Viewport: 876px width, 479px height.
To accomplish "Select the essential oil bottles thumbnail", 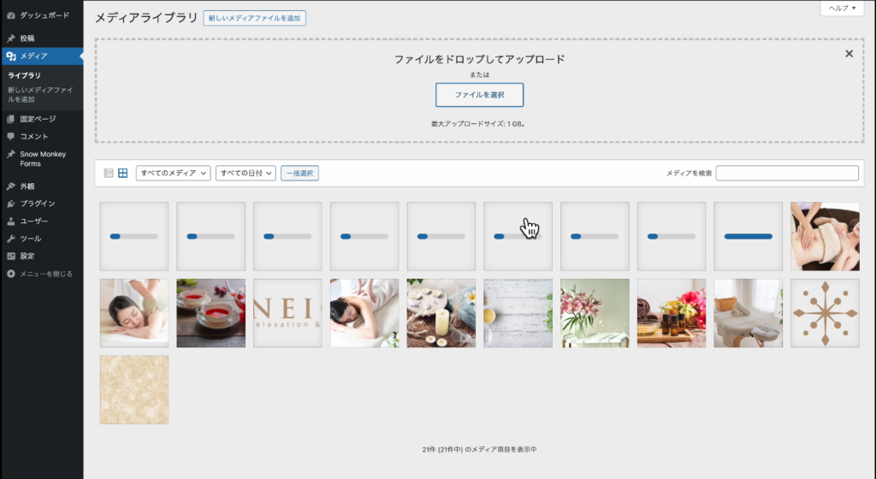I will click(672, 313).
